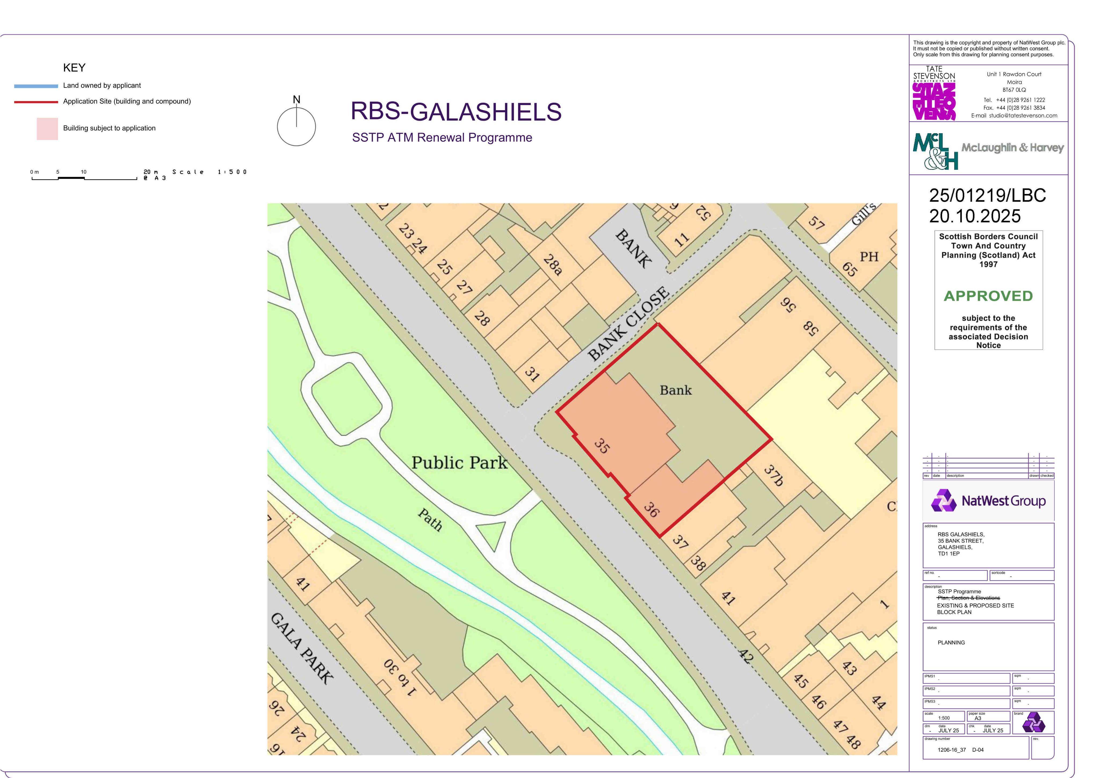
Task: Click the studio@tatestevenson.com email address
Action: (x=1023, y=116)
